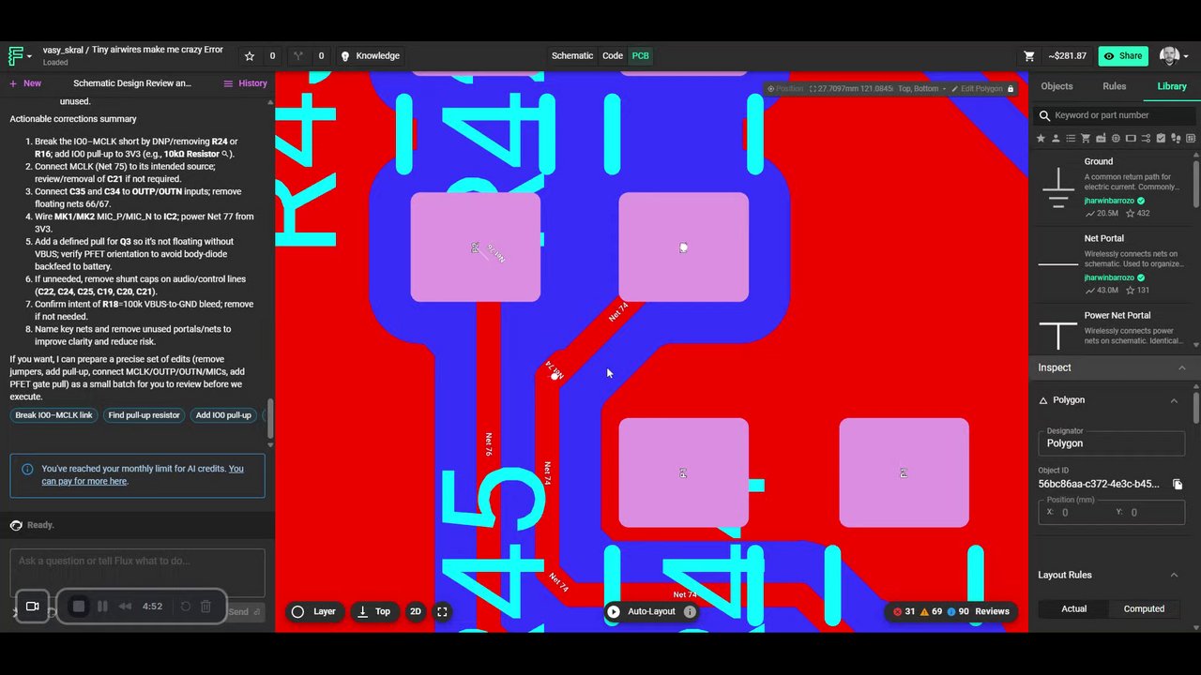Click the ~$281.87 price estimate
This screenshot has width=1201, height=675.
coord(1068,56)
